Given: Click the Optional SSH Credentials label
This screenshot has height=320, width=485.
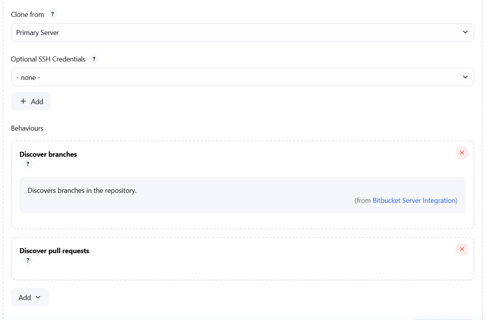Looking at the screenshot, I should tap(48, 59).
